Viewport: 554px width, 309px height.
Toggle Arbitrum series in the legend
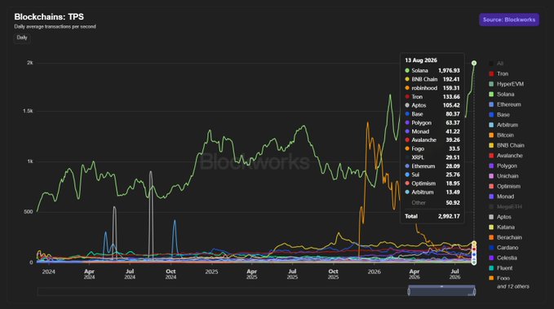[503, 125]
